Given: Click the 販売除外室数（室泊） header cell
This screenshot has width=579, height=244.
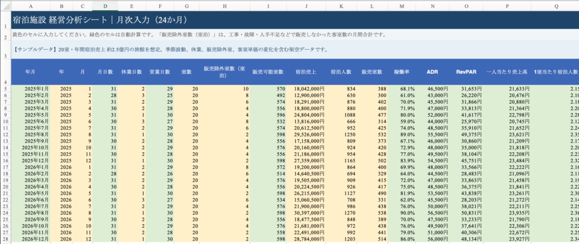Looking at the screenshot, I should tap(225, 72).
